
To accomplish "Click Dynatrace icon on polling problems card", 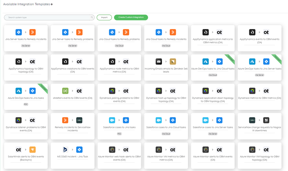I will pos(112,91).
